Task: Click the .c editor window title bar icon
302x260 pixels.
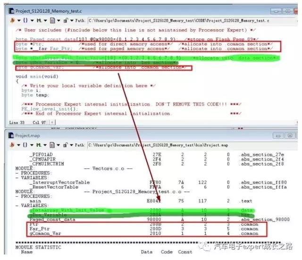Action: [11, 10]
